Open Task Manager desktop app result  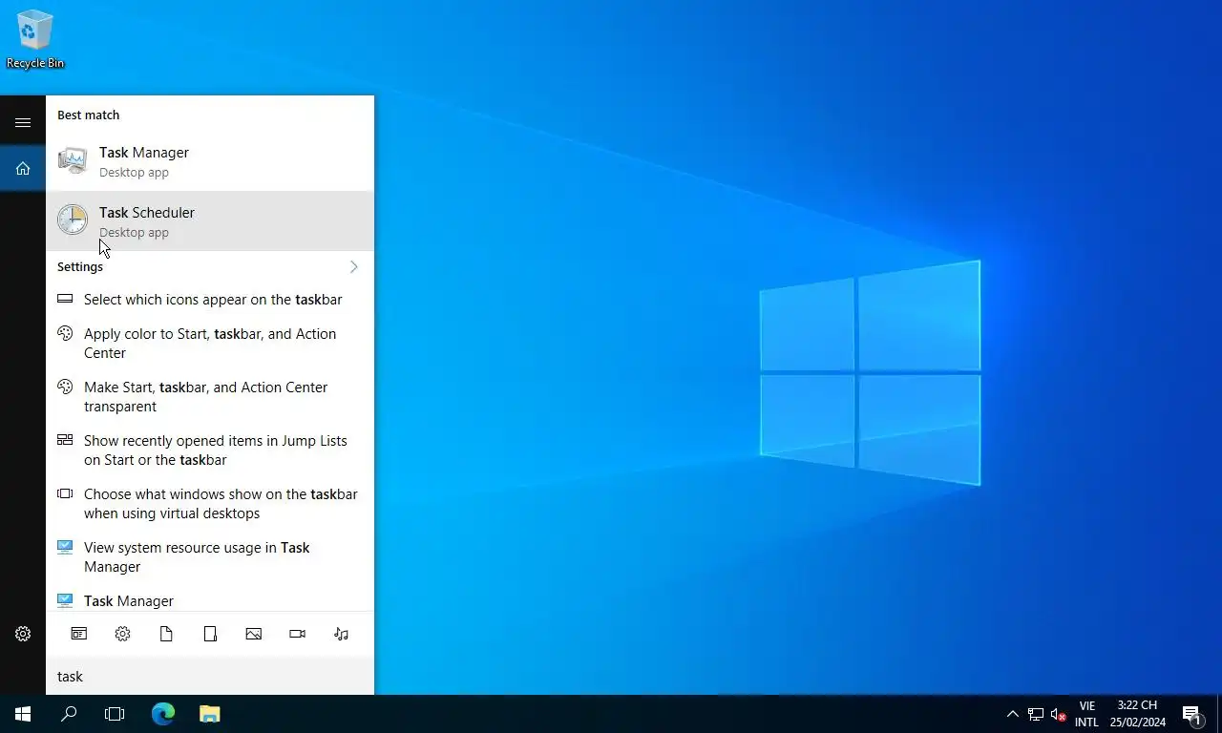210,161
